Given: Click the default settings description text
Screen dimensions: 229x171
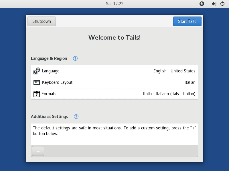Looking at the screenshot, I should (114, 131).
